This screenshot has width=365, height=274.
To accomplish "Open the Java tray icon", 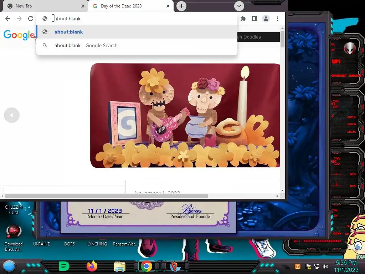I will [298, 266].
